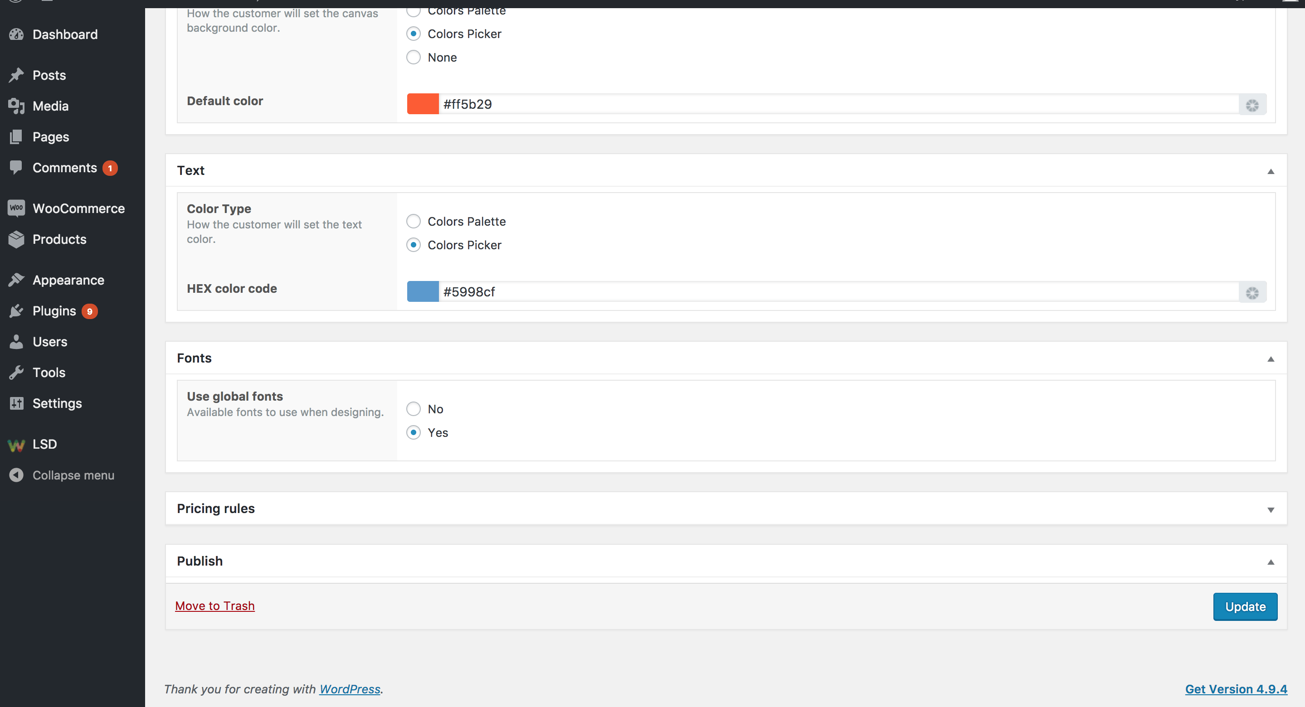Click the #ff5b29 default color input
The height and width of the screenshot is (707, 1305).
click(839, 104)
